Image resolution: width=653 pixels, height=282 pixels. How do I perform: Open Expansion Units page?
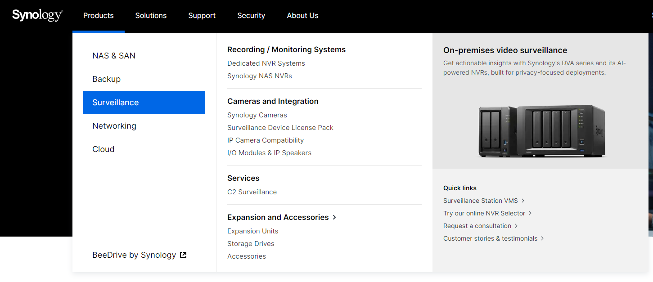tap(252, 231)
